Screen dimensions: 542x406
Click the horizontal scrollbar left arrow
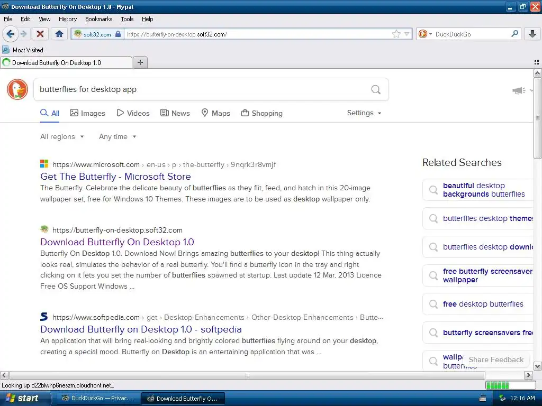[4, 375]
